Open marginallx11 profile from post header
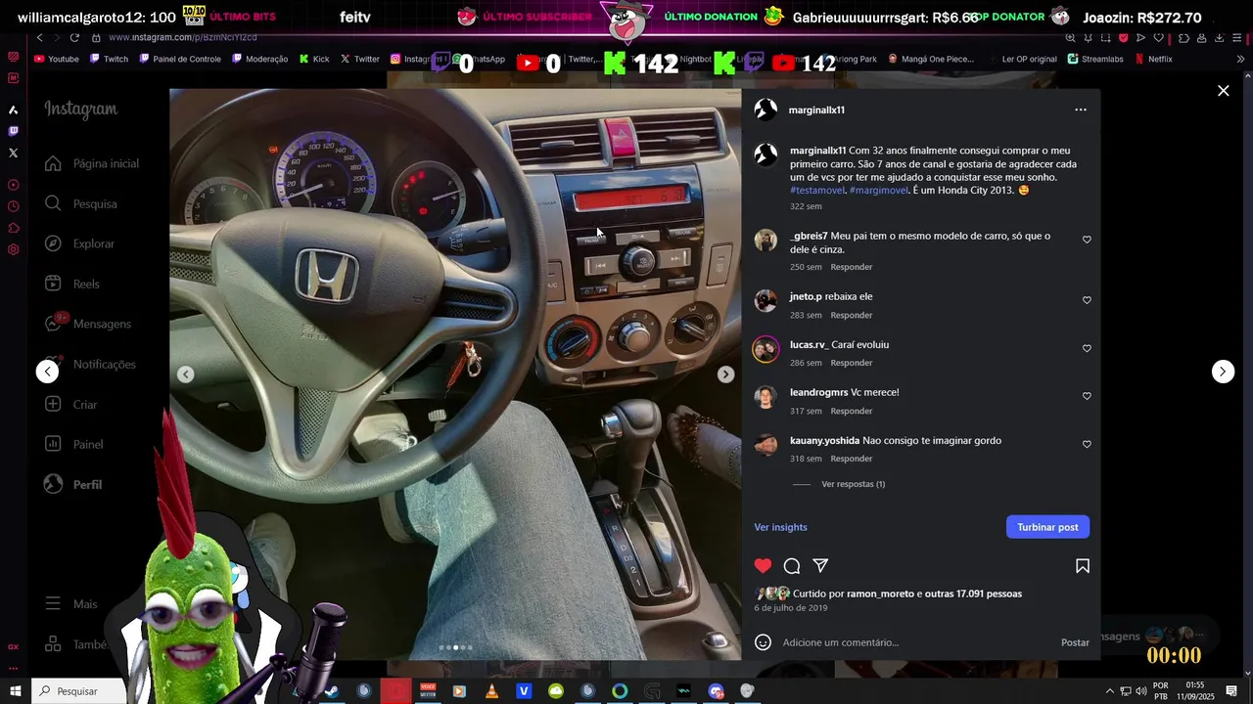Viewport: 1253px width, 704px height. (x=816, y=110)
